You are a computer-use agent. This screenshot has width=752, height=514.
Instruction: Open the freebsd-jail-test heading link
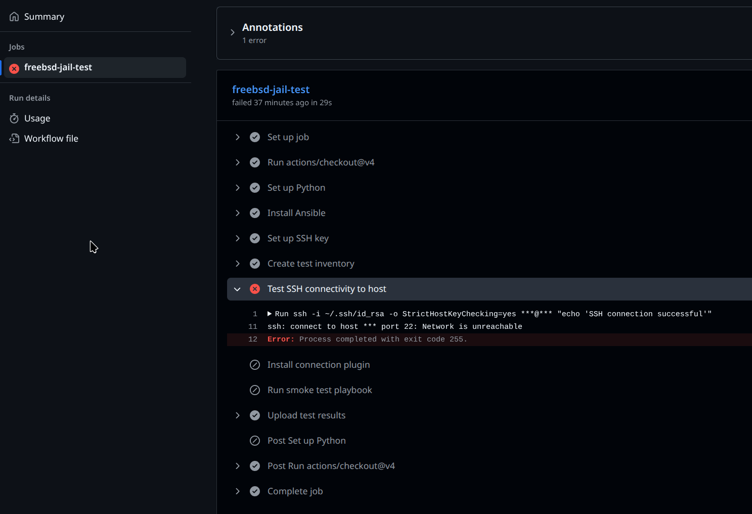coord(271,90)
